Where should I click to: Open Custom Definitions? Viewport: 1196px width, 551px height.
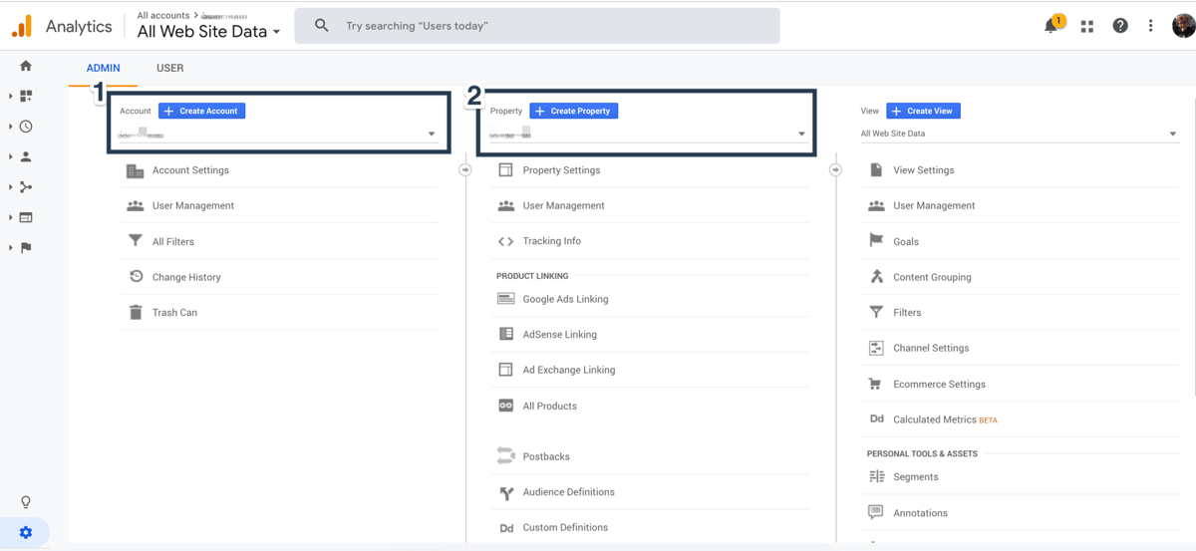pos(565,528)
